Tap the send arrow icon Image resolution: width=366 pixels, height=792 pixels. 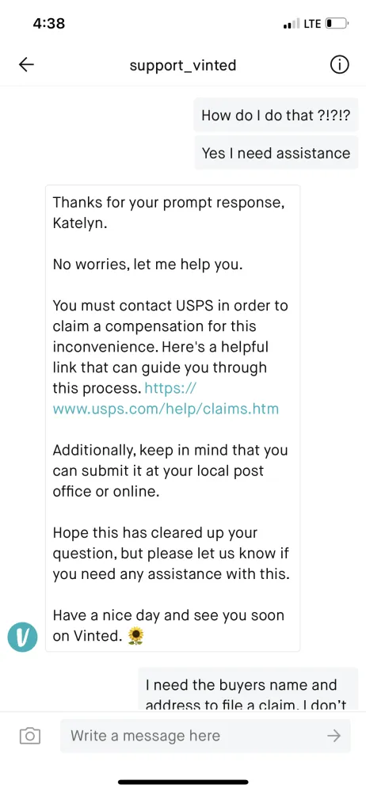click(334, 736)
